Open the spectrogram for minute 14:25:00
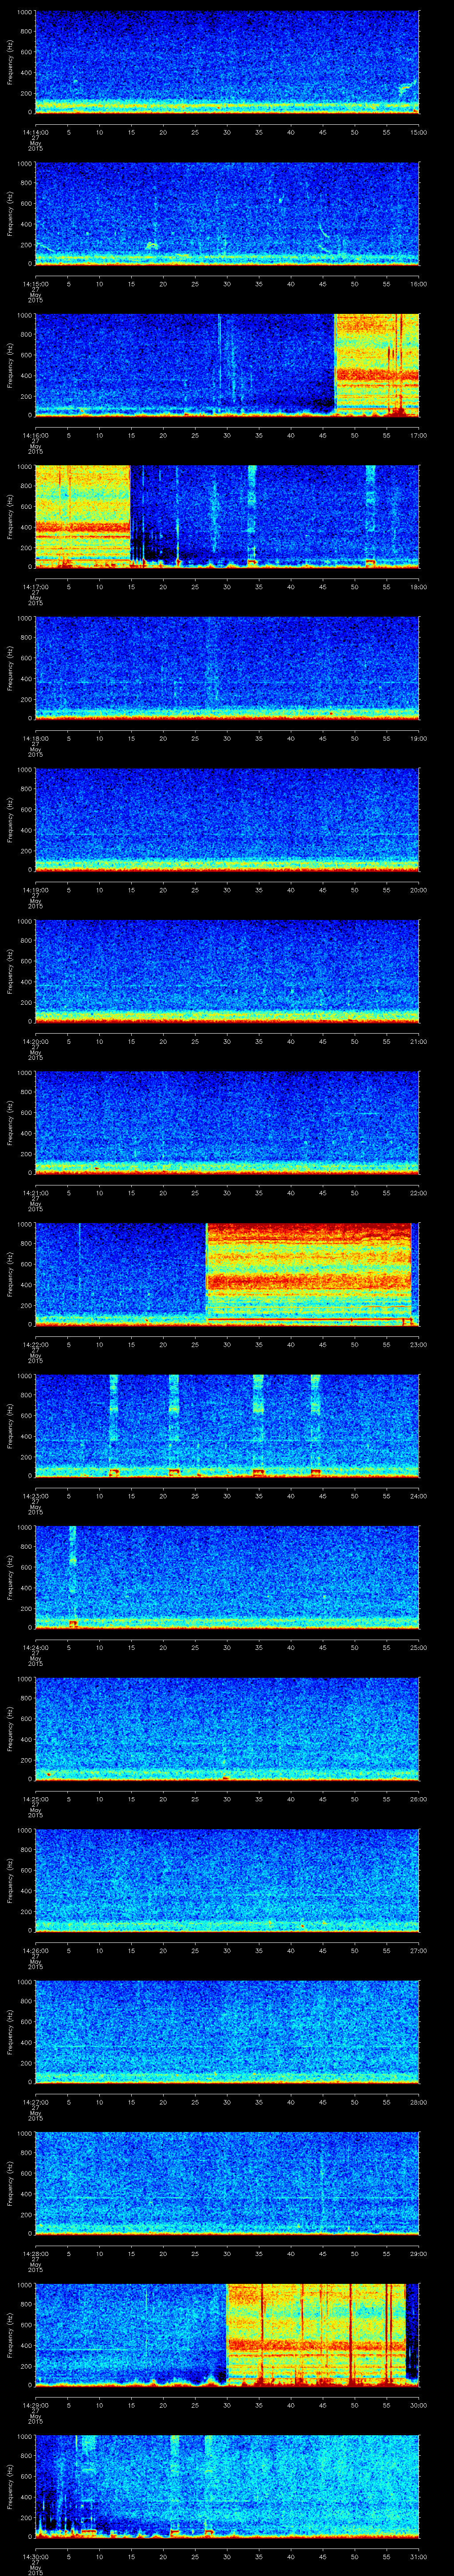Viewport: 454px width, 2576px height. 227,1728
